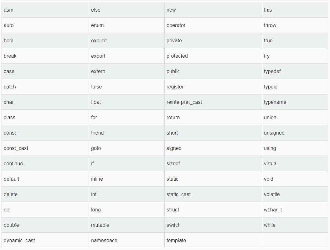
Task: Click the 'sizeof' keyword
Action: pyautogui.click(x=173, y=163)
